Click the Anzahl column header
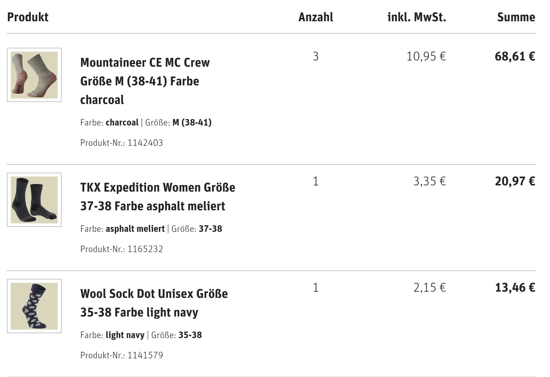 pyautogui.click(x=316, y=17)
